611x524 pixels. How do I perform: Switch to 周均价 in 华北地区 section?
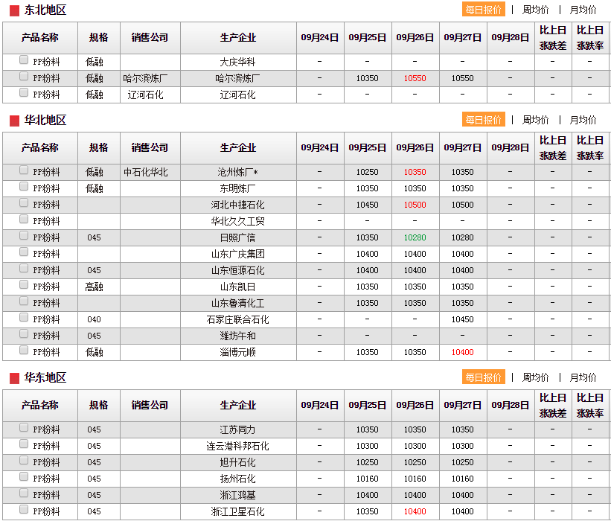click(535, 121)
